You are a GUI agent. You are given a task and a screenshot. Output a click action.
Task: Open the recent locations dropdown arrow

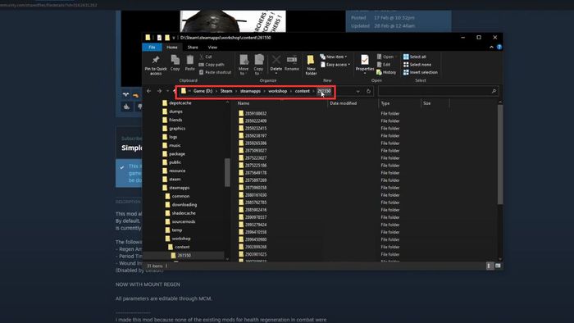pyautogui.click(x=168, y=91)
